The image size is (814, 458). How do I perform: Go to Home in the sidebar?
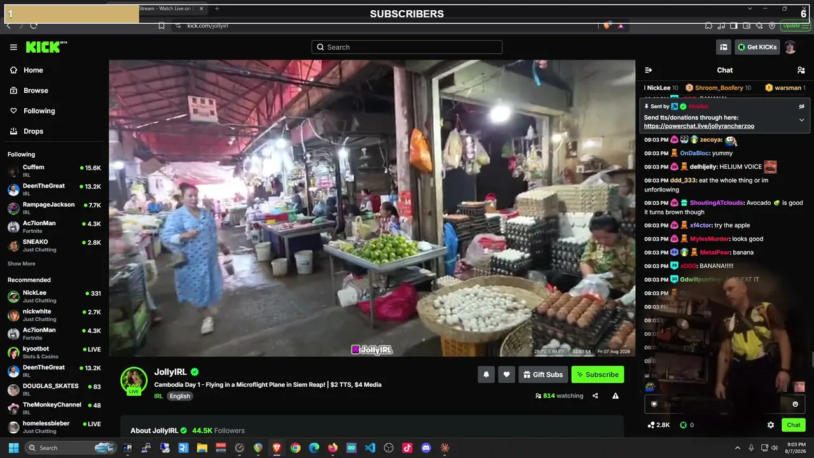coord(33,70)
